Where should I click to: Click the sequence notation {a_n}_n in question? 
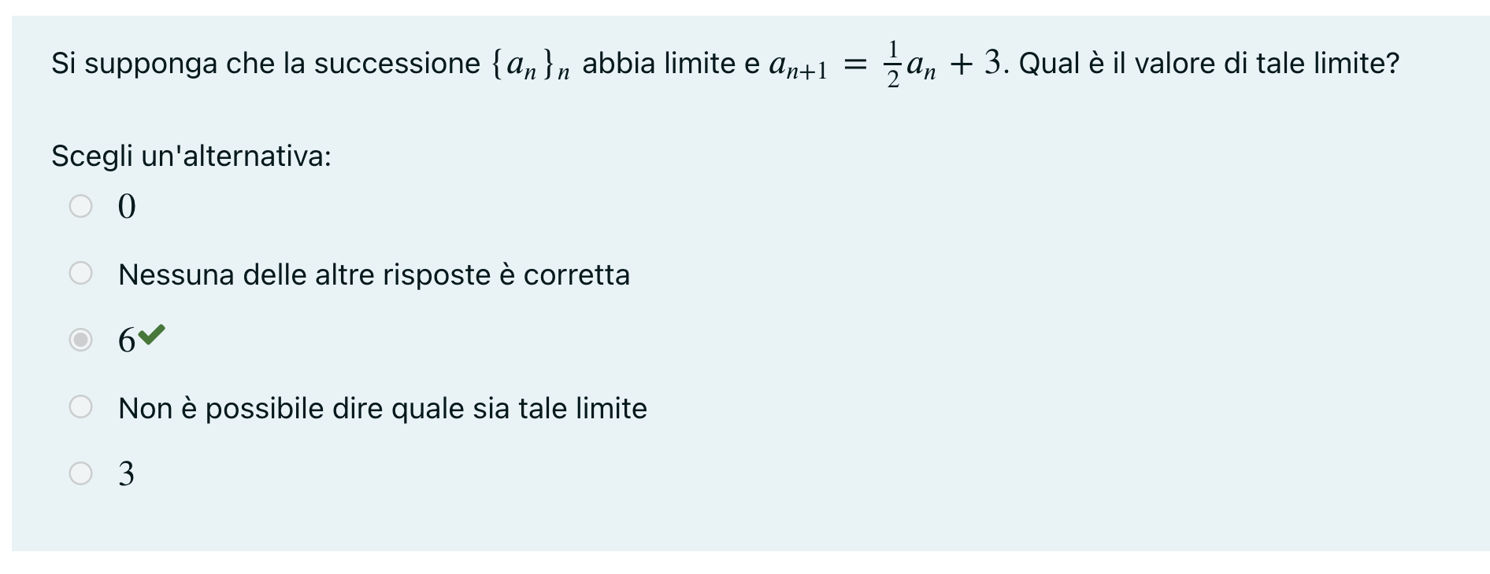530,64
